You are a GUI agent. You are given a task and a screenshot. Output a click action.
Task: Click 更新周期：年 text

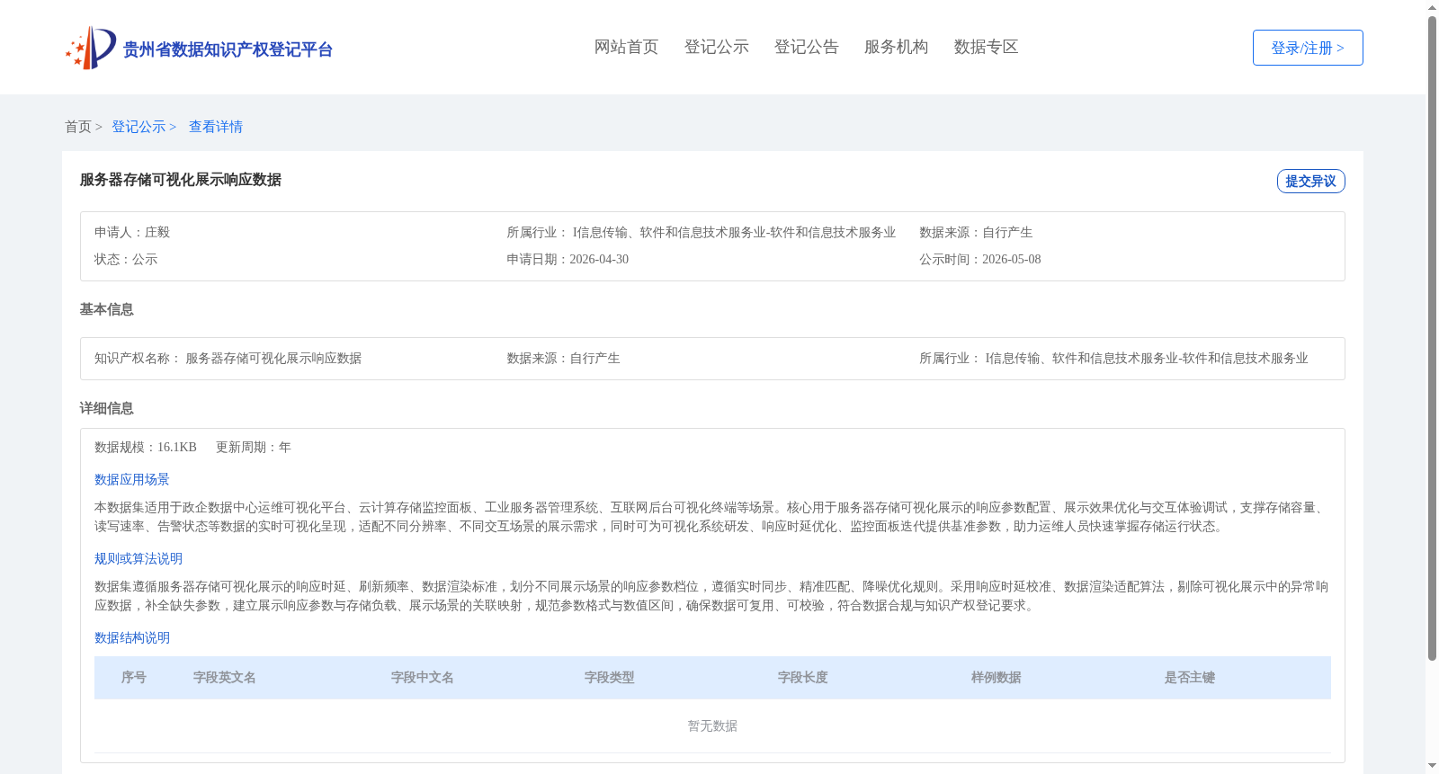tap(254, 447)
